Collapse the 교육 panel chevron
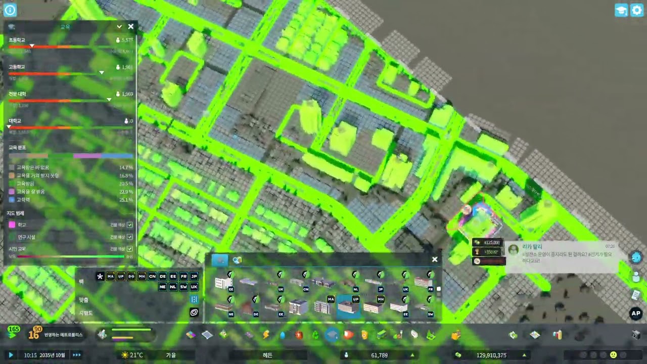This screenshot has width=647, height=364. coord(119,26)
